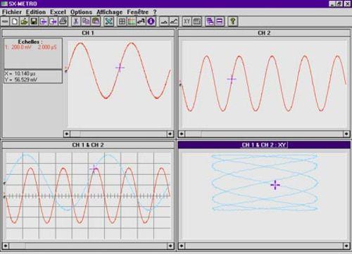Click left scroll arrow in CH 1 & CH 2 window
The image size is (352, 254).
tap(6, 246)
